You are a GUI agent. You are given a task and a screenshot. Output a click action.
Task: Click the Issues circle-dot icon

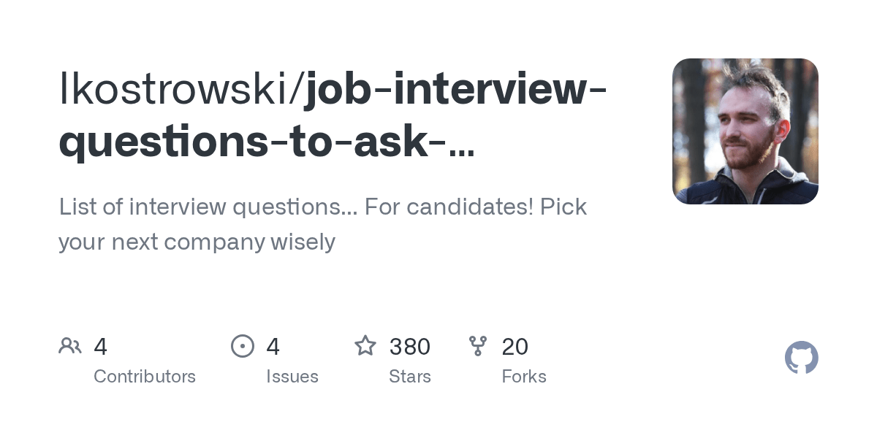coord(243,346)
